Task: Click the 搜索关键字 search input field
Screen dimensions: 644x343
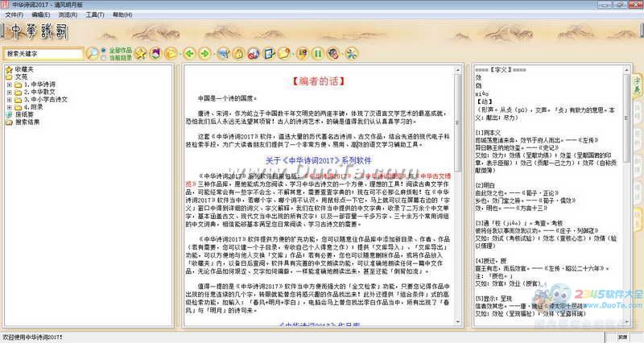Action: (43, 54)
